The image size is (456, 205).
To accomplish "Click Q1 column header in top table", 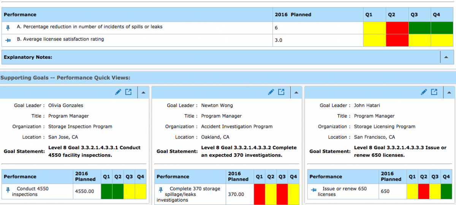I will 369,14.
